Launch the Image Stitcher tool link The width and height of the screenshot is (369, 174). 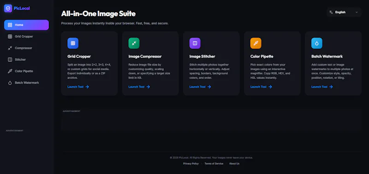click(200, 87)
